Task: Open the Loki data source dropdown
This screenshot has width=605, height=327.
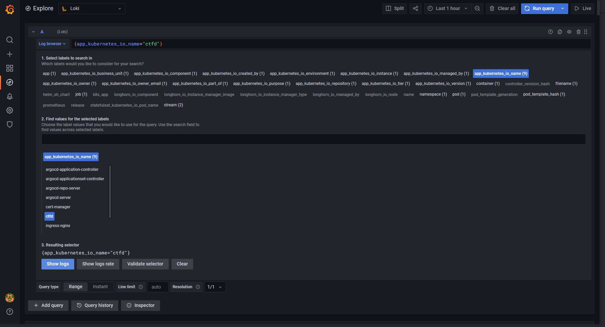Action: [92, 8]
